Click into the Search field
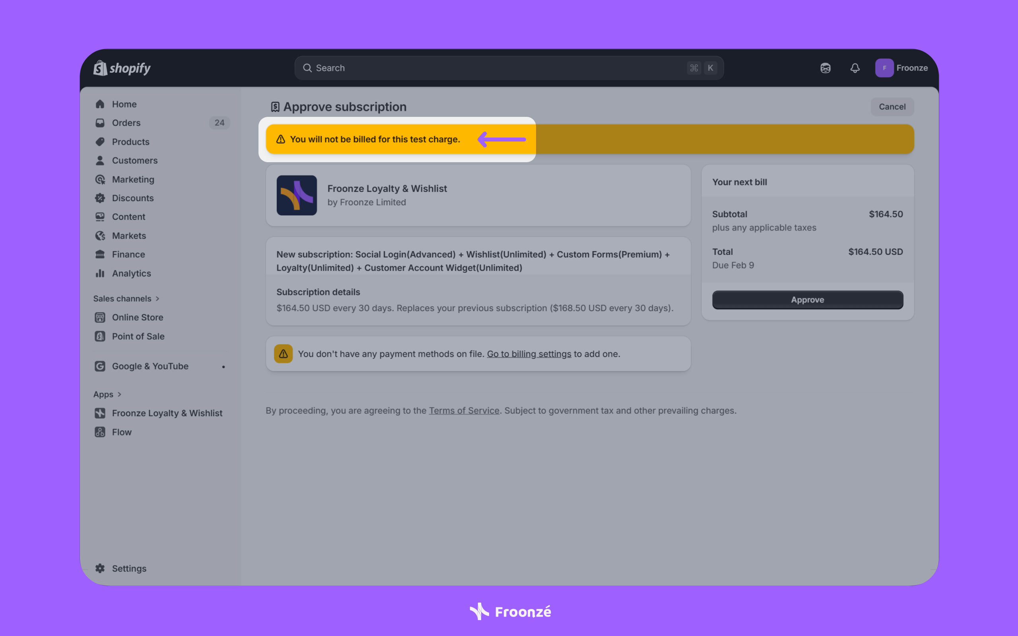Viewport: 1018px width, 636px height. pos(463,68)
